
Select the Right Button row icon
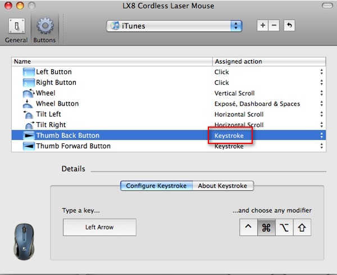(29, 83)
